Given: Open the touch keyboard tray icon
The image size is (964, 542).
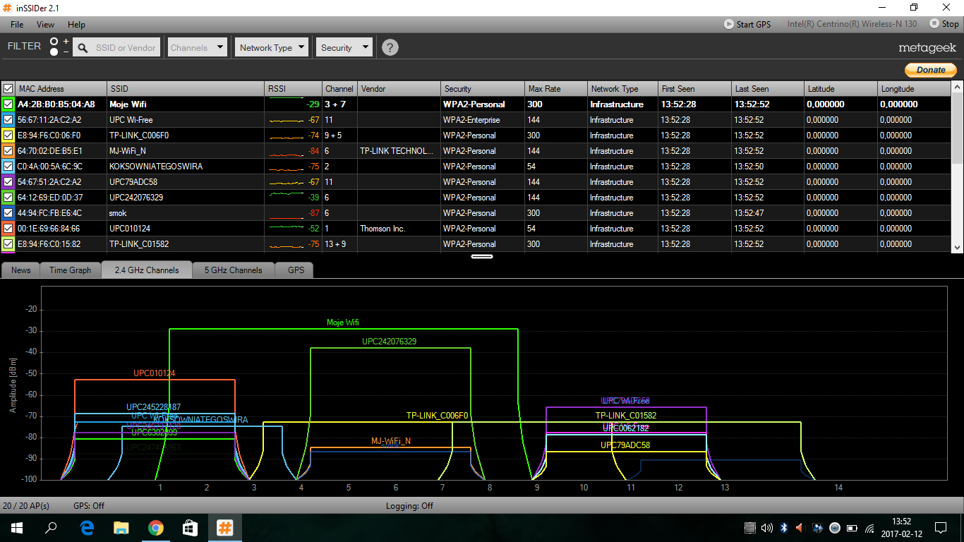Looking at the screenshot, I should [751, 528].
